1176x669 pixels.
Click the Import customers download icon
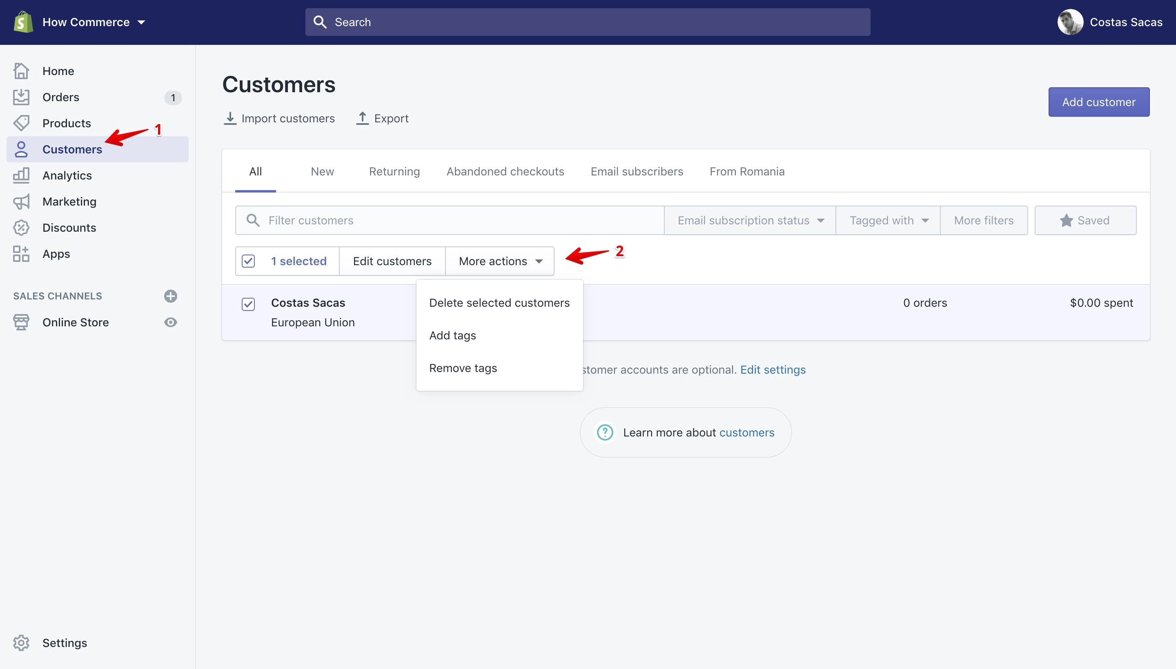coord(230,119)
